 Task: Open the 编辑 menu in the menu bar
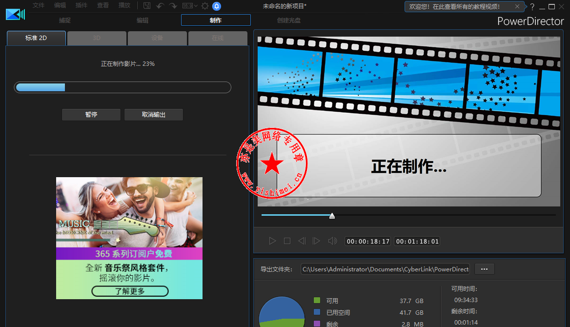[60, 5]
